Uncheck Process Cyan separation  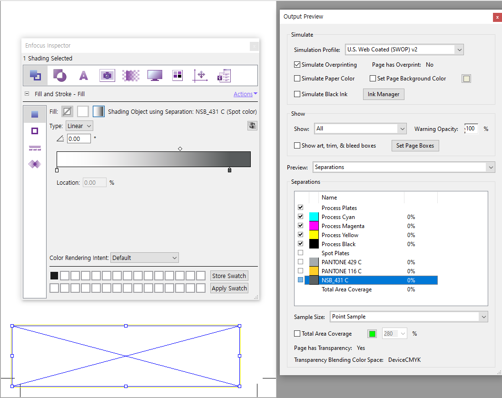(x=300, y=217)
